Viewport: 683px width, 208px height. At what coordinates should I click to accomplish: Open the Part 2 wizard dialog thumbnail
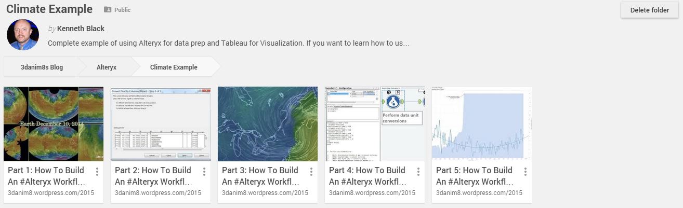(161, 124)
